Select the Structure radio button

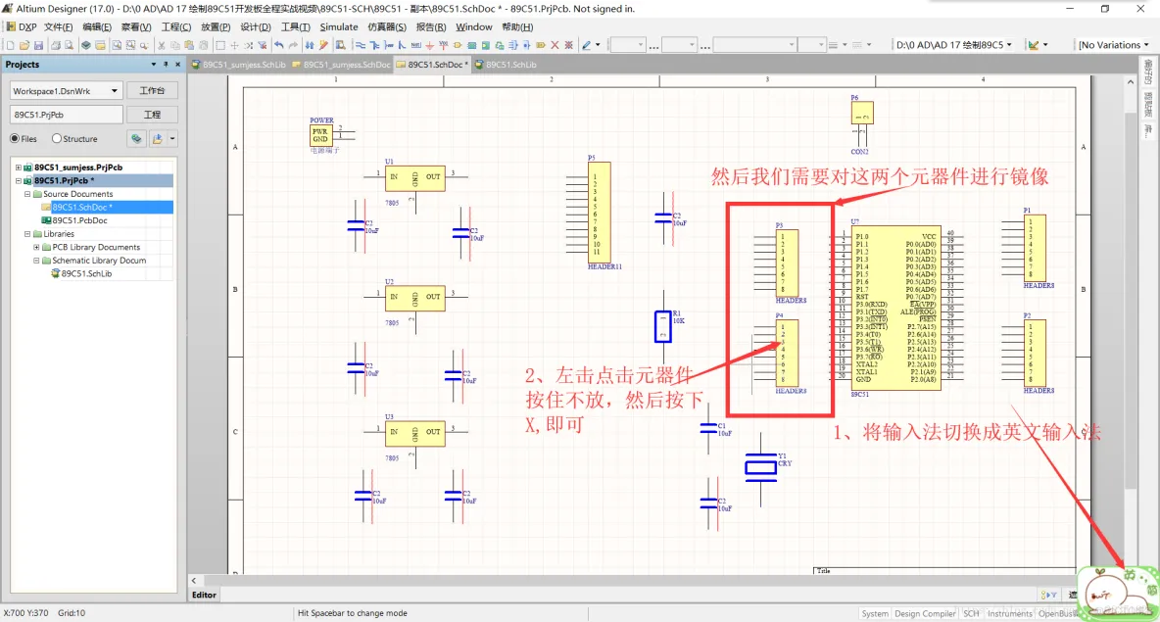[x=56, y=138]
